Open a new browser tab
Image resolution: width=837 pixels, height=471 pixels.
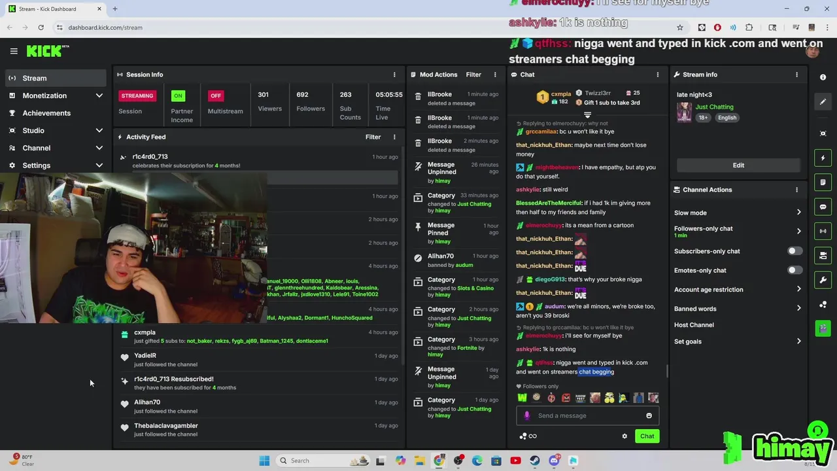[114, 9]
